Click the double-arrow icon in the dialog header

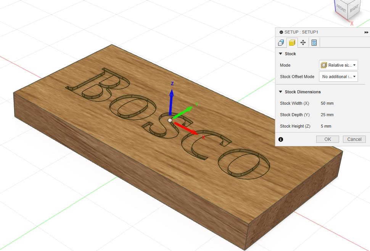[x=366, y=32]
